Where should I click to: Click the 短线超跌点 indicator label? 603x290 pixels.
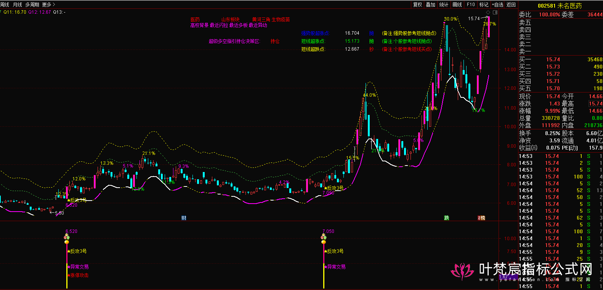[x=313, y=49]
